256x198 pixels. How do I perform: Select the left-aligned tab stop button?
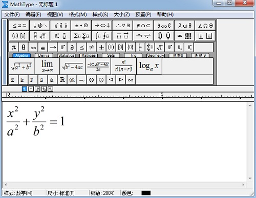pyautogui.click(x=25, y=89)
